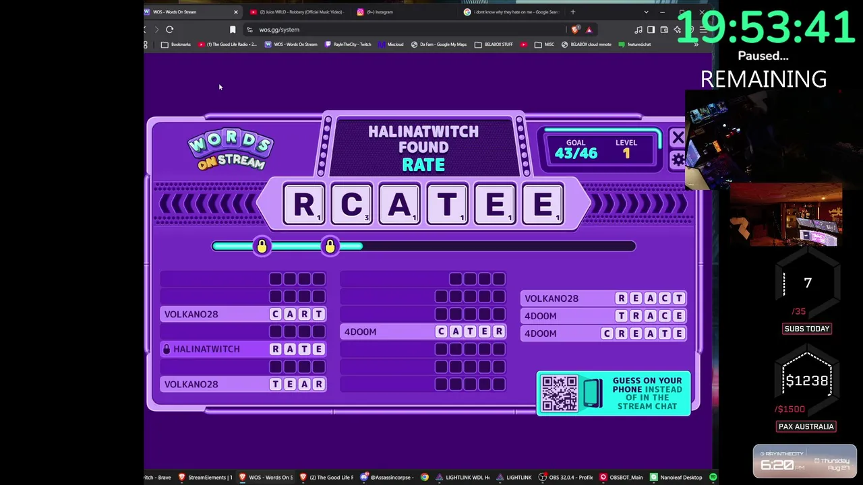Open the media playlist music-note icon
This screenshot has height=485, width=863.
point(638,30)
